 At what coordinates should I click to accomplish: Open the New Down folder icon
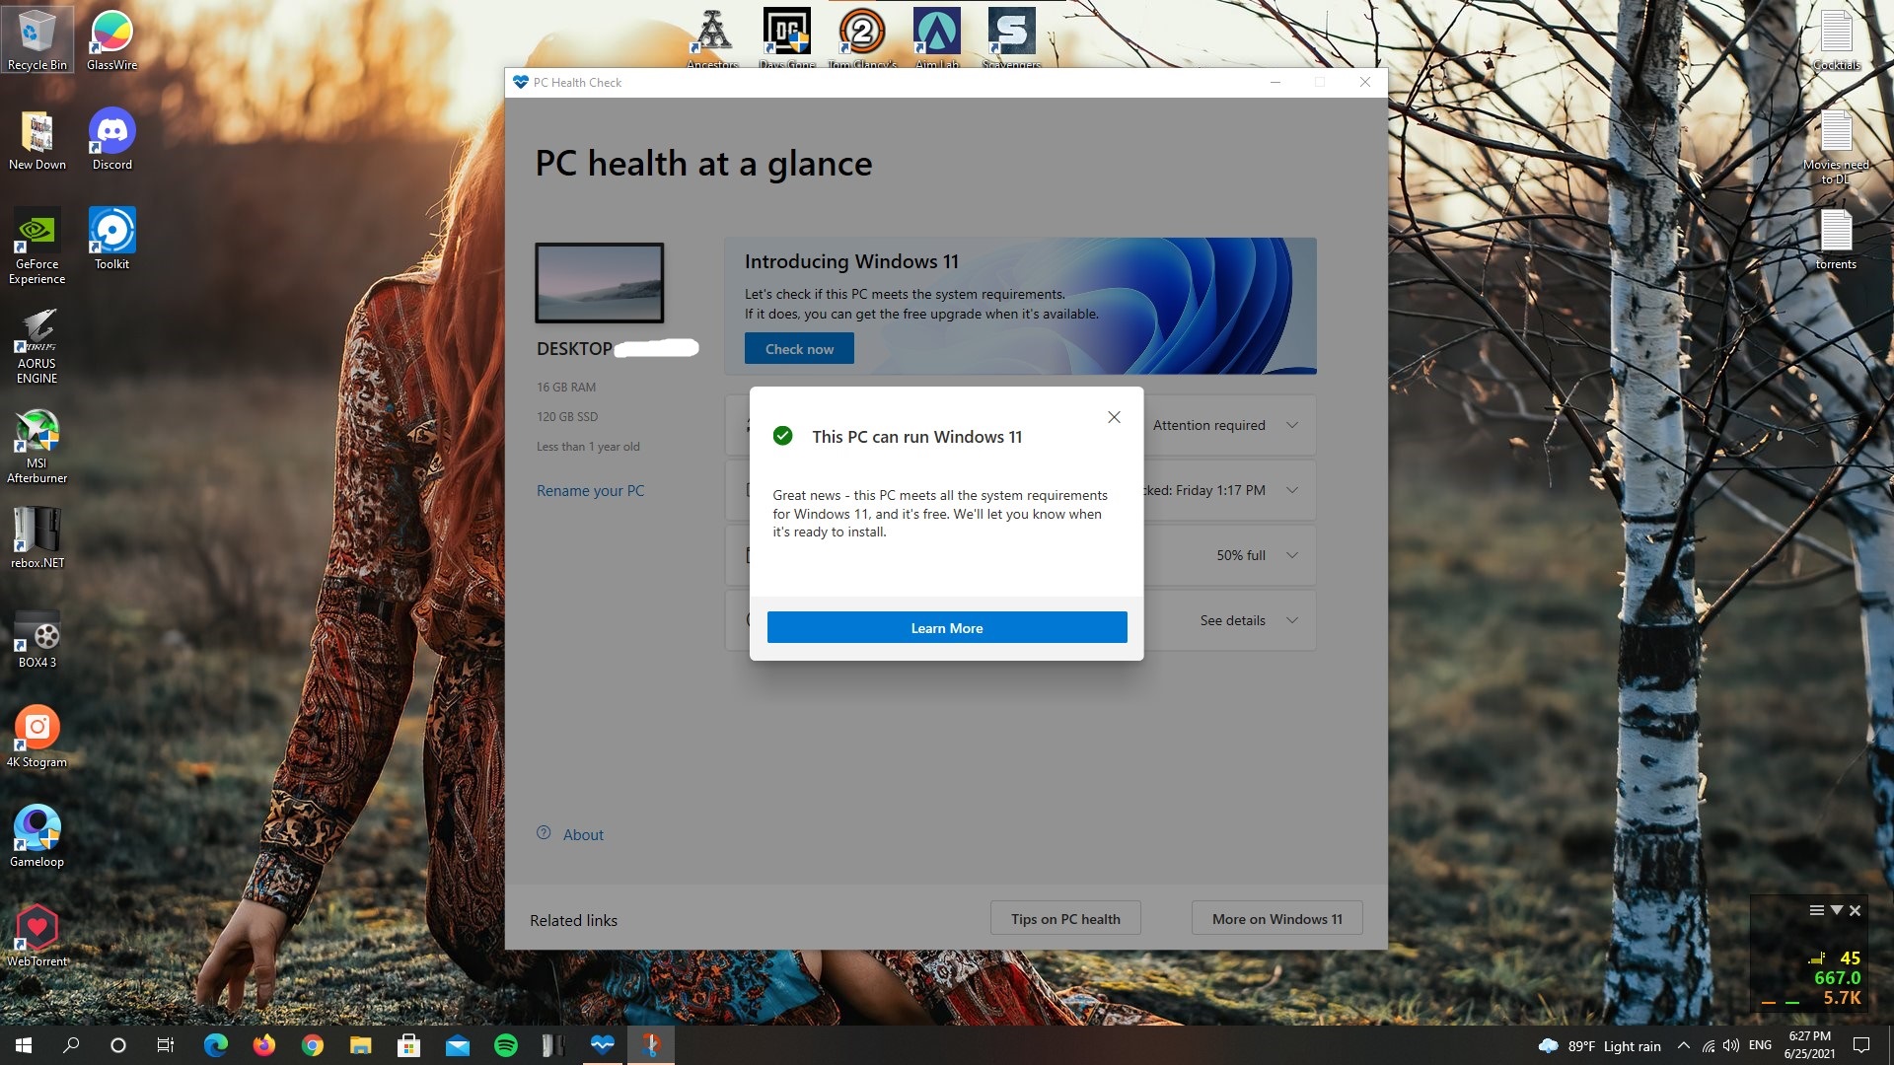[x=36, y=139]
